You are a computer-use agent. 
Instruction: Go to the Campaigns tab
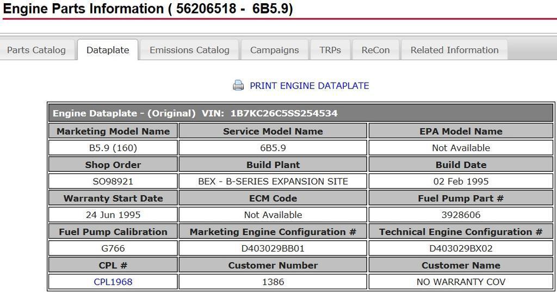274,50
